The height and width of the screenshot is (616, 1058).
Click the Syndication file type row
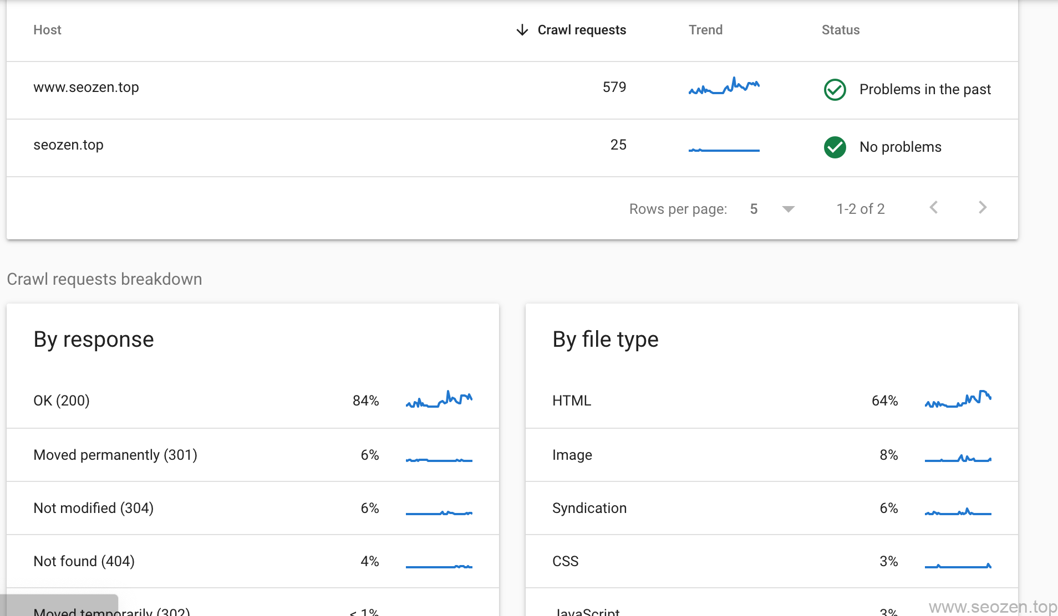pos(589,508)
